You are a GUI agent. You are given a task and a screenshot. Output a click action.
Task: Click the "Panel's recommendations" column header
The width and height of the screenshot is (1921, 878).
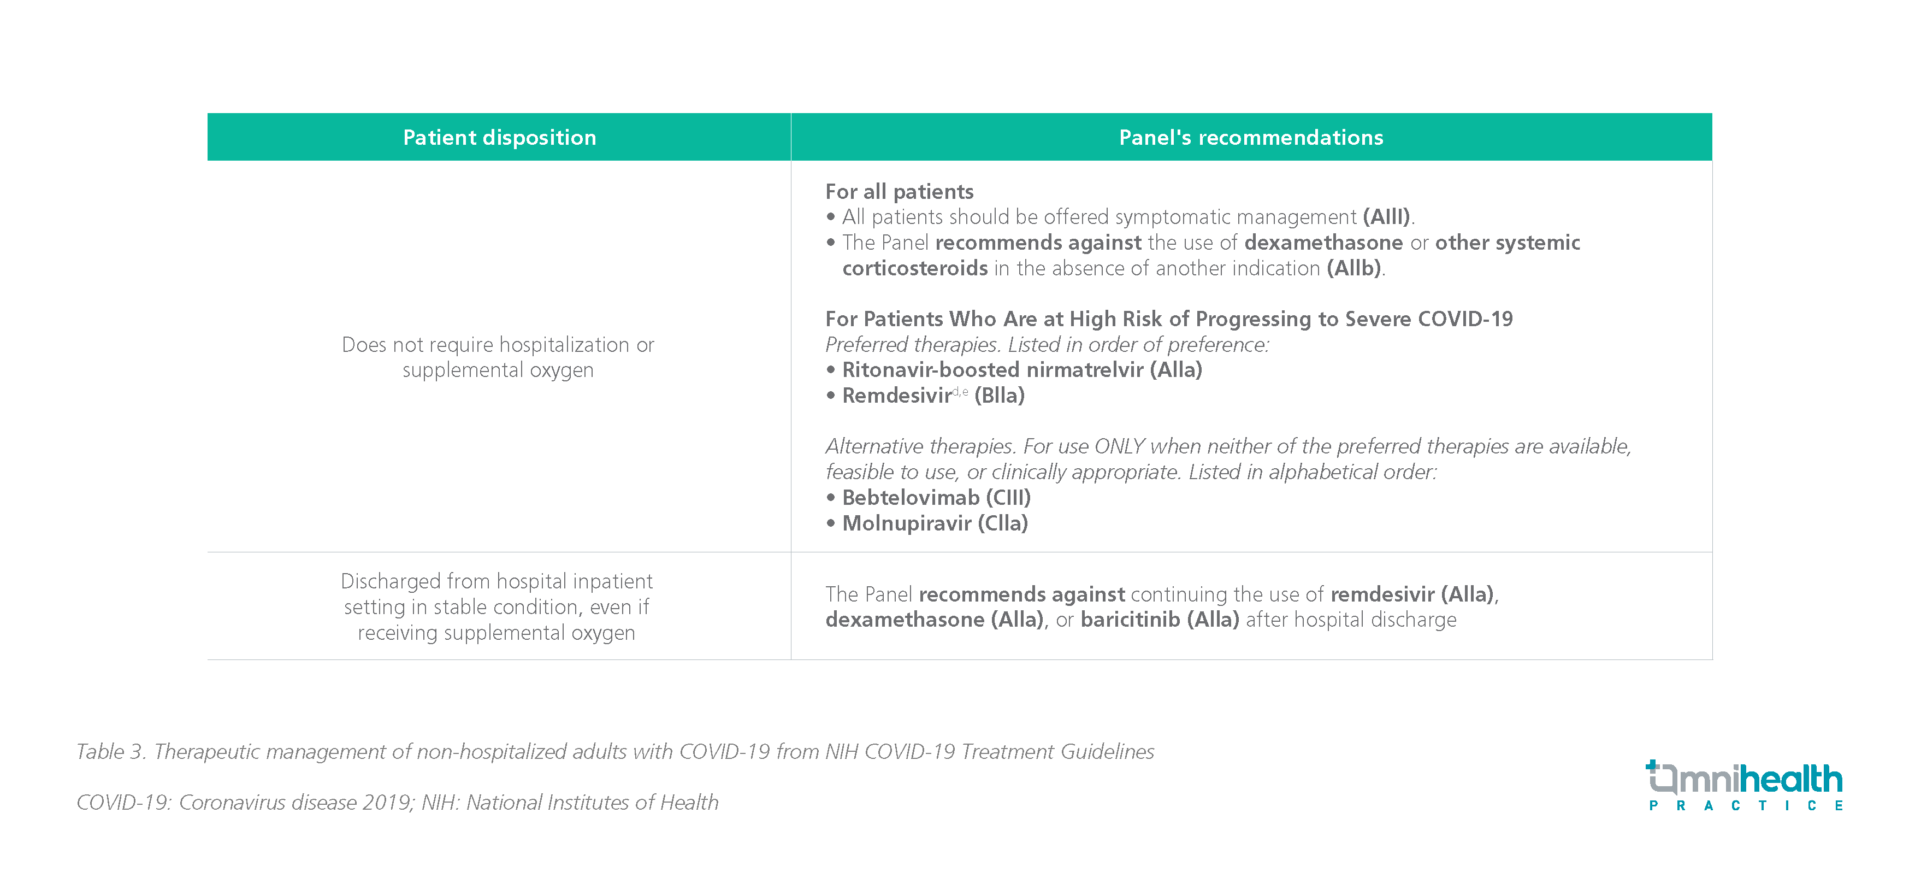coord(1251,137)
